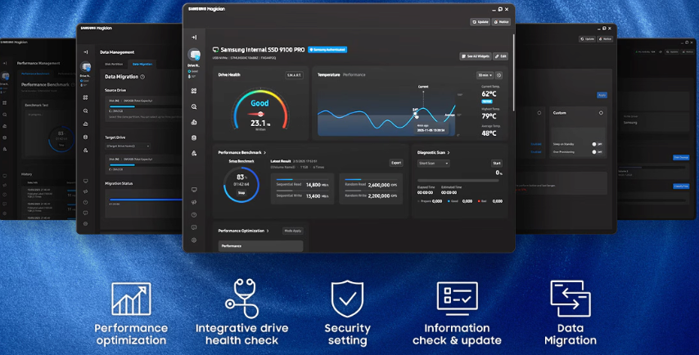Select the Custom mode radio button

click(601, 113)
